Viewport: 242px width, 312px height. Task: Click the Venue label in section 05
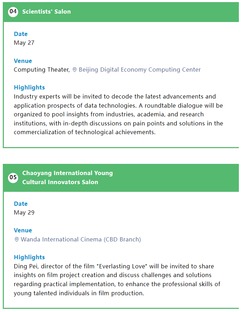(x=23, y=230)
